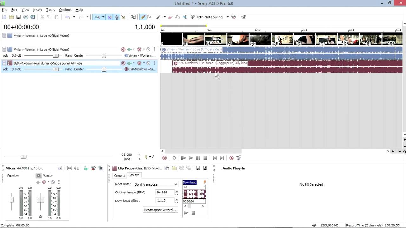
Task: Click the Undo arrow icon
Action: coord(67,17)
